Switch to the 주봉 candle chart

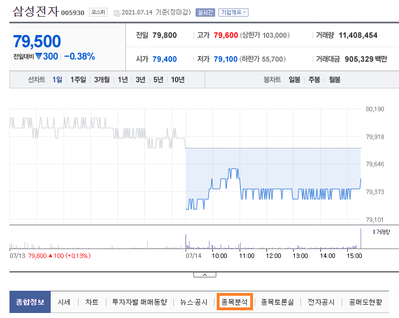pyautogui.click(x=314, y=79)
